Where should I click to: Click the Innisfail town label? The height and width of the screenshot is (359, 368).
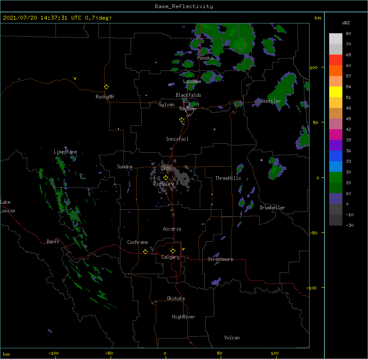pyautogui.click(x=177, y=139)
